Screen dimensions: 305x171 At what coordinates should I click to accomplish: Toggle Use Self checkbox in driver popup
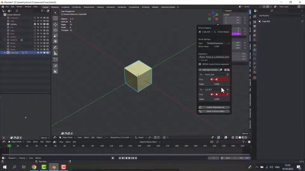200,60
